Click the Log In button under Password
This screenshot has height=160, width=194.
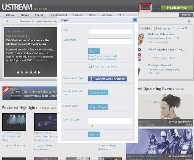pyautogui.click(x=94, y=51)
